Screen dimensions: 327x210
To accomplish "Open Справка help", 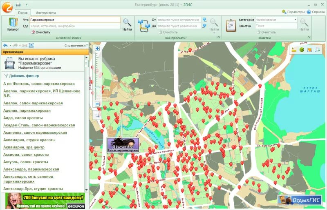I will tap(316, 12).
